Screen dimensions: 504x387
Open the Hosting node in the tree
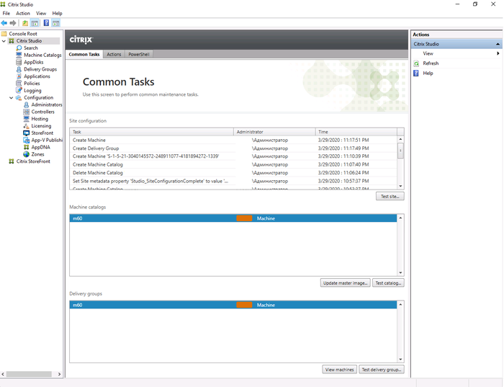[x=40, y=119]
